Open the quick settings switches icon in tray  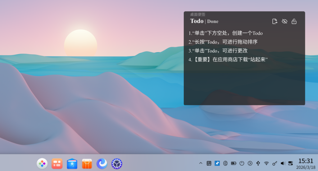[x=290, y=163]
